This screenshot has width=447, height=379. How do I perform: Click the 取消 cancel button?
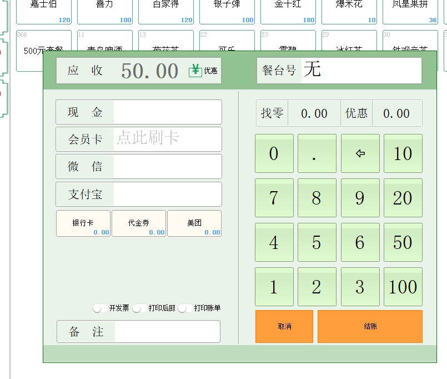284,326
